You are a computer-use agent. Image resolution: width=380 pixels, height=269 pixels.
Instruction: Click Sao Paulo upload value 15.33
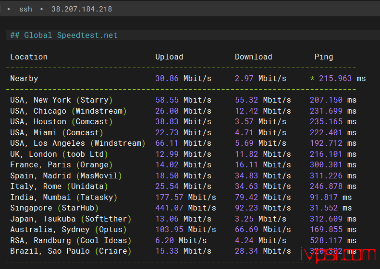tap(167, 251)
